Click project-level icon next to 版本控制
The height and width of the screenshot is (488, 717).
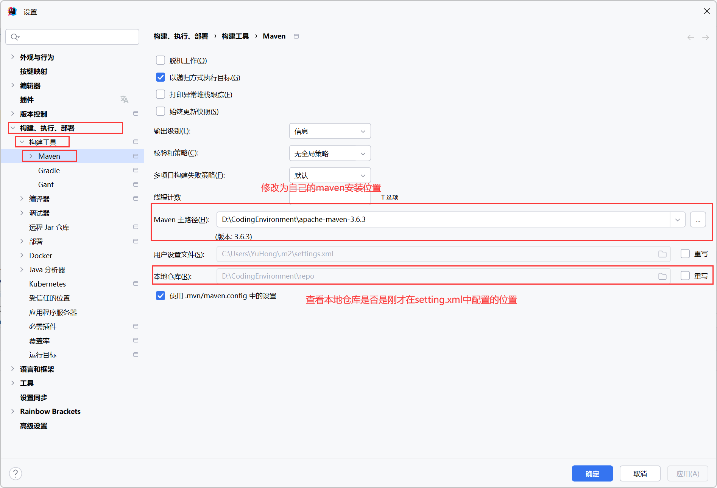click(x=136, y=113)
